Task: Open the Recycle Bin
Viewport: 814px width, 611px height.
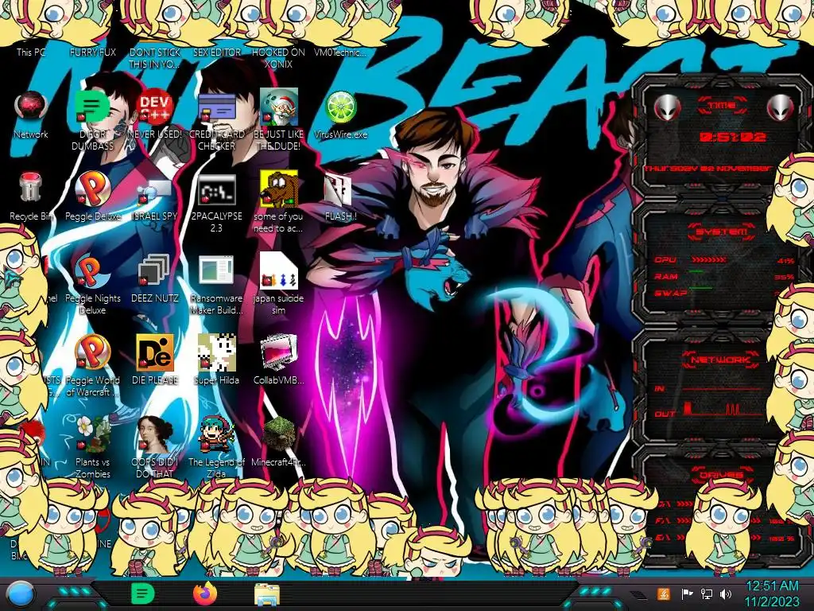Action: 31,188
